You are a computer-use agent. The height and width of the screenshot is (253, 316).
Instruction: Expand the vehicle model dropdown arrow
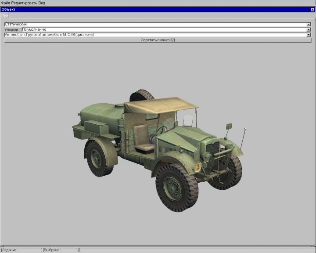[x=309, y=35]
